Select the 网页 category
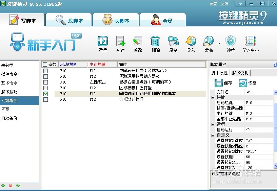This screenshot has width=277, height=191. point(19,110)
